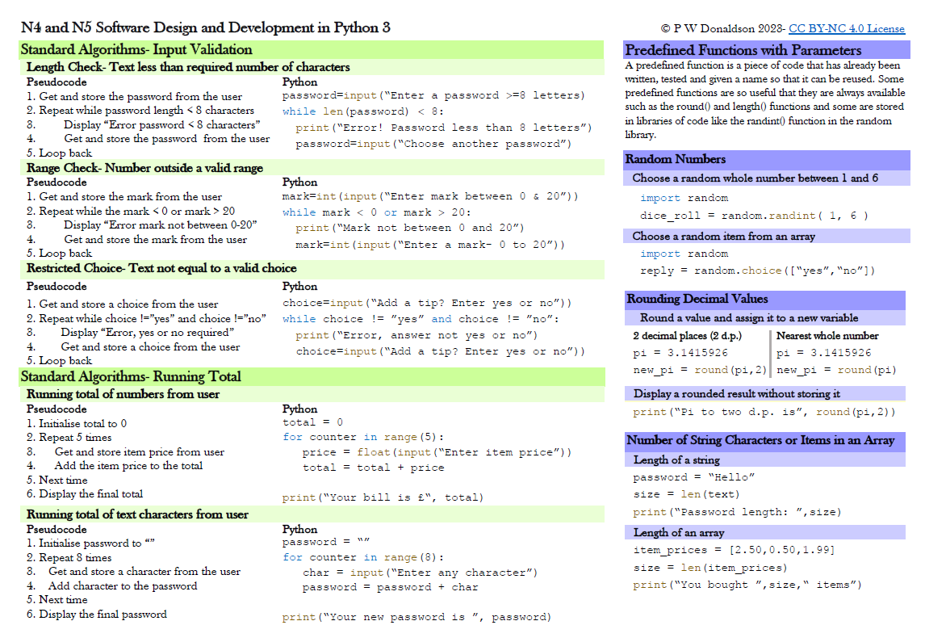
Task: Click the code line 'mark=int(input("Enter mark between 0 & 20"))'
Action: click(430, 196)
